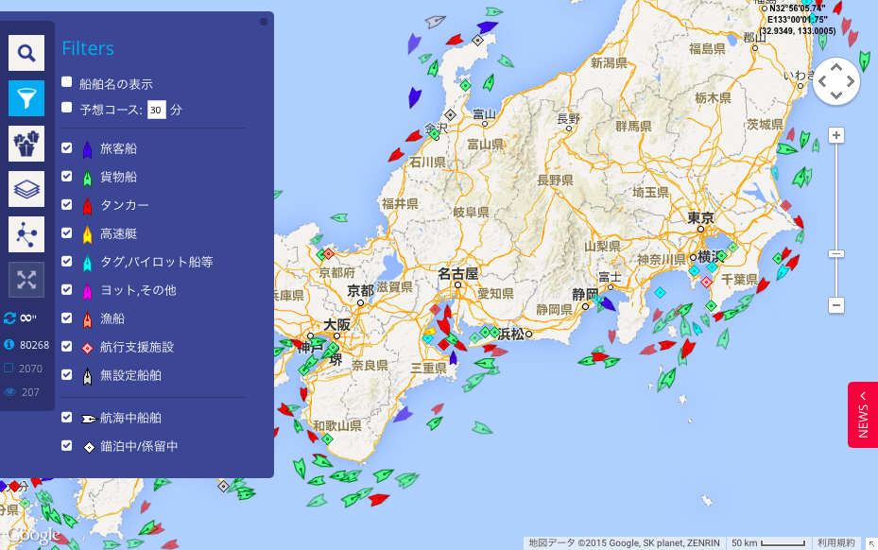Open the map layers icon
The image size is (878, 550).
click(x=26, y=189)
